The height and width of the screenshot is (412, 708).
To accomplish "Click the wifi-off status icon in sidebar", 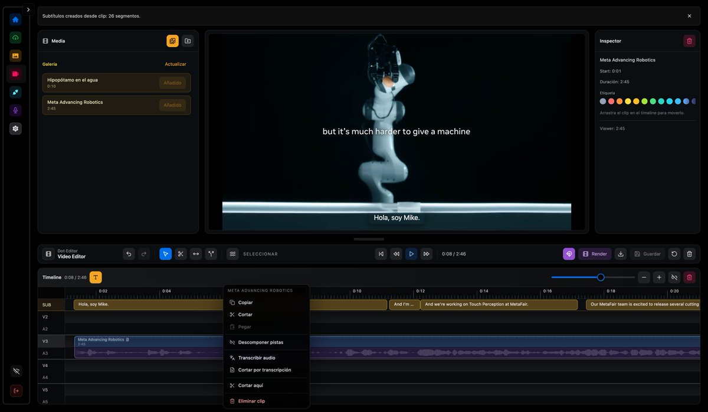I will (16, 371).
